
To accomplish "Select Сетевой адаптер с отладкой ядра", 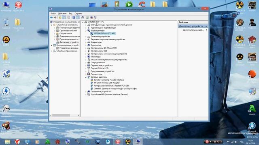I will (x=115, y=89).
